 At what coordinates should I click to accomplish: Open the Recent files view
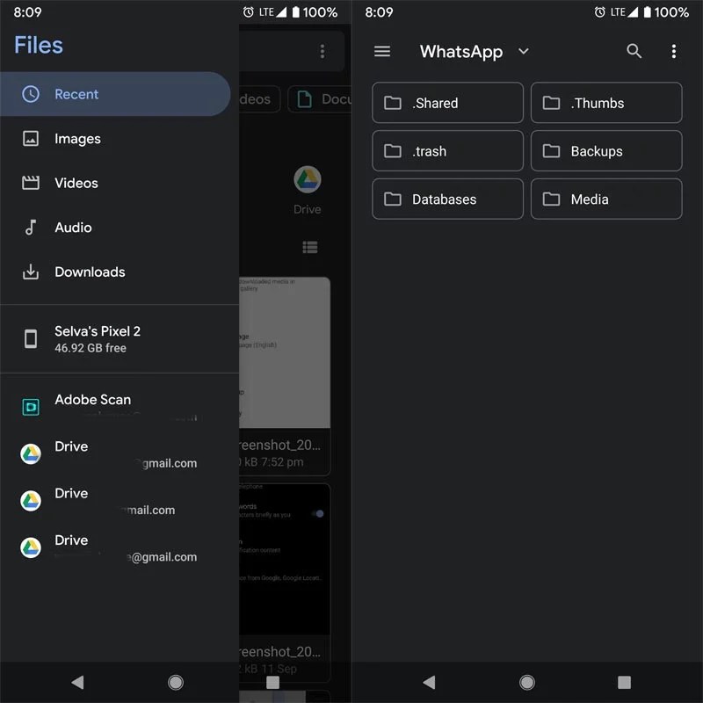point(76,94)
